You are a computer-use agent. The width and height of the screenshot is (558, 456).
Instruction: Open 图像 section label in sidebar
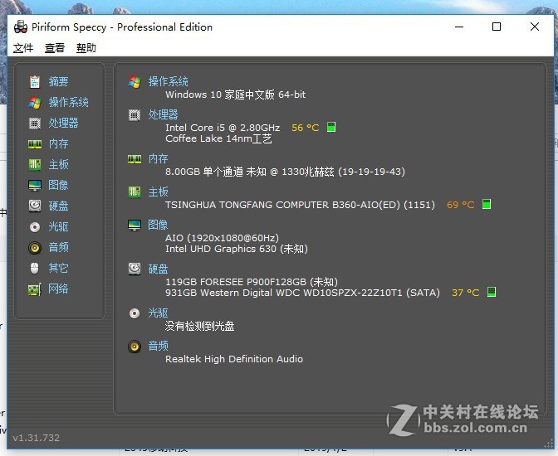click(58, 185)
